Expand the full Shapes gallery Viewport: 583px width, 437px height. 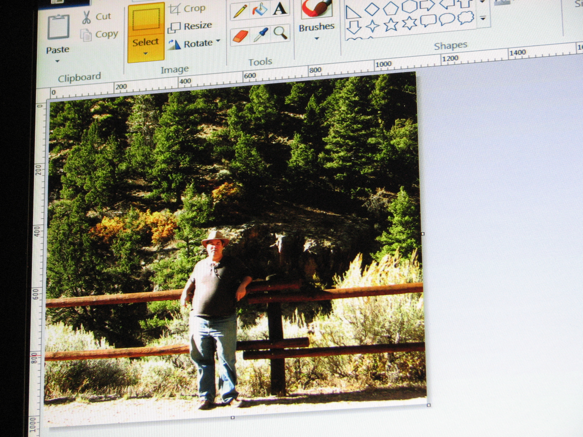pos(482,17)
